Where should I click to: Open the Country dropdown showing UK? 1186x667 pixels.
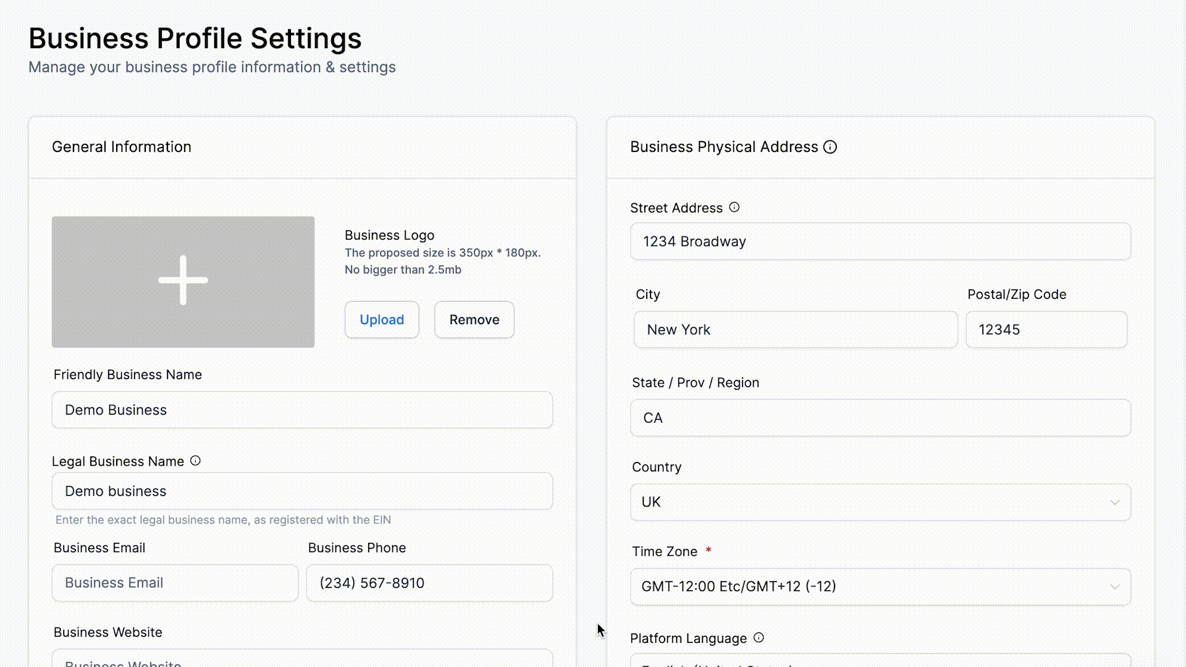click(x=865, y=502)
